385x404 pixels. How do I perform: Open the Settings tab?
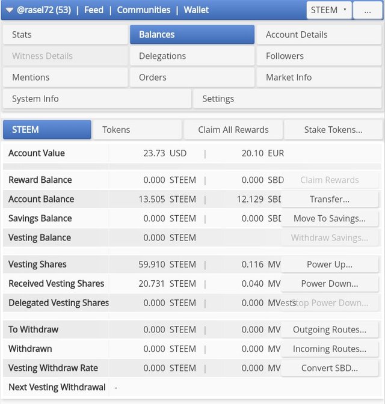point(288,99)
